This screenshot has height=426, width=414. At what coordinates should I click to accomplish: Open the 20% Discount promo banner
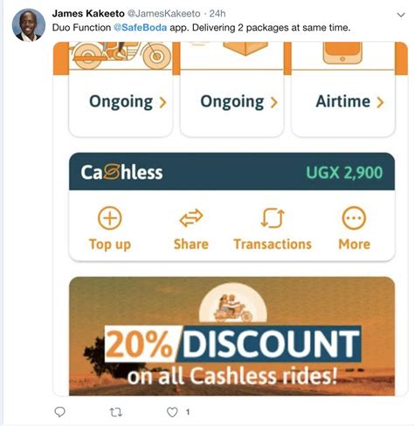tap(231, 336)
